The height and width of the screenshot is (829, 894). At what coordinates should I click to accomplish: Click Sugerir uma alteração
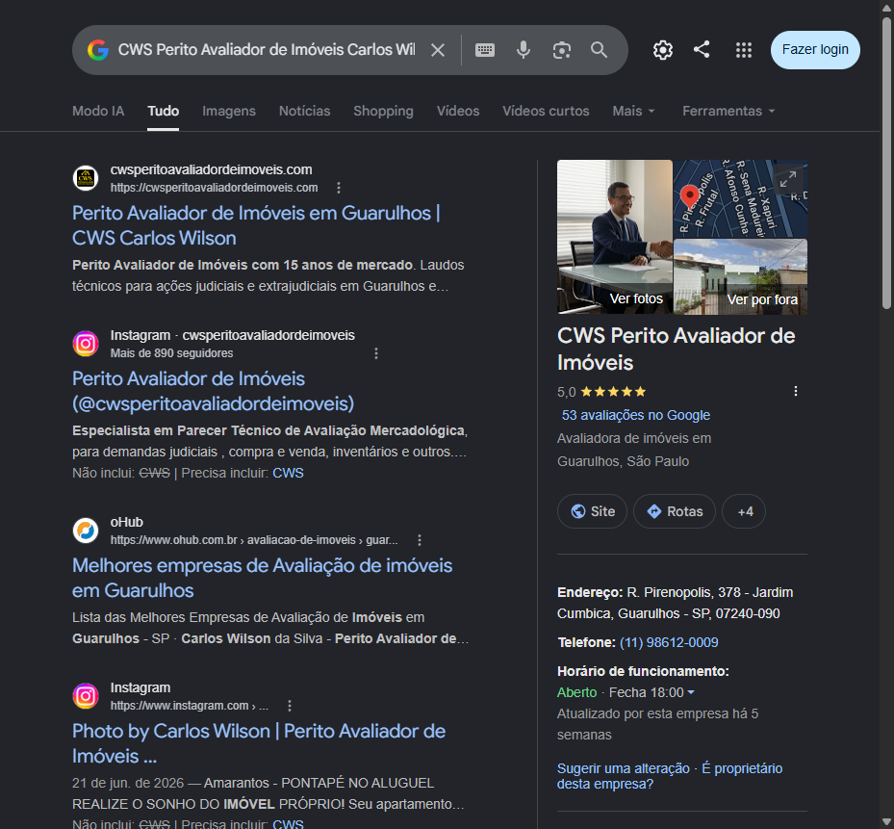point(624,768)
